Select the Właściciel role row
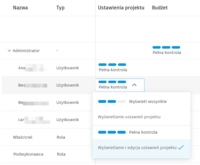 23,137
